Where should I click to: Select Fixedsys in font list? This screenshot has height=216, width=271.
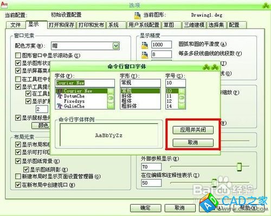[81, 101]
